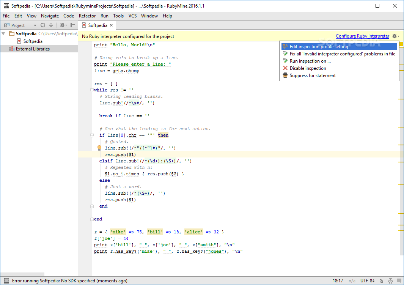Click the gets.chomp expression
The height and width of the screenshot is (285, 404).
coord(126,71)
